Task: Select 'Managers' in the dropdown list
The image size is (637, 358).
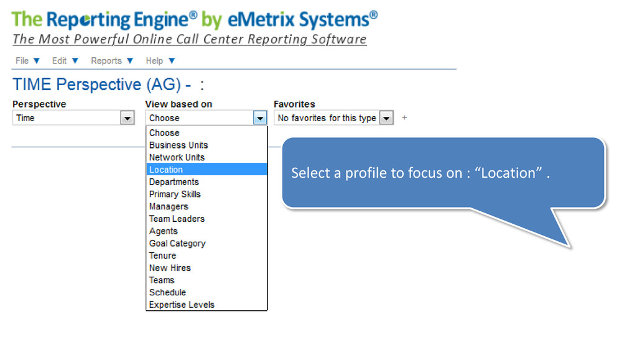Action: (207, 206)
